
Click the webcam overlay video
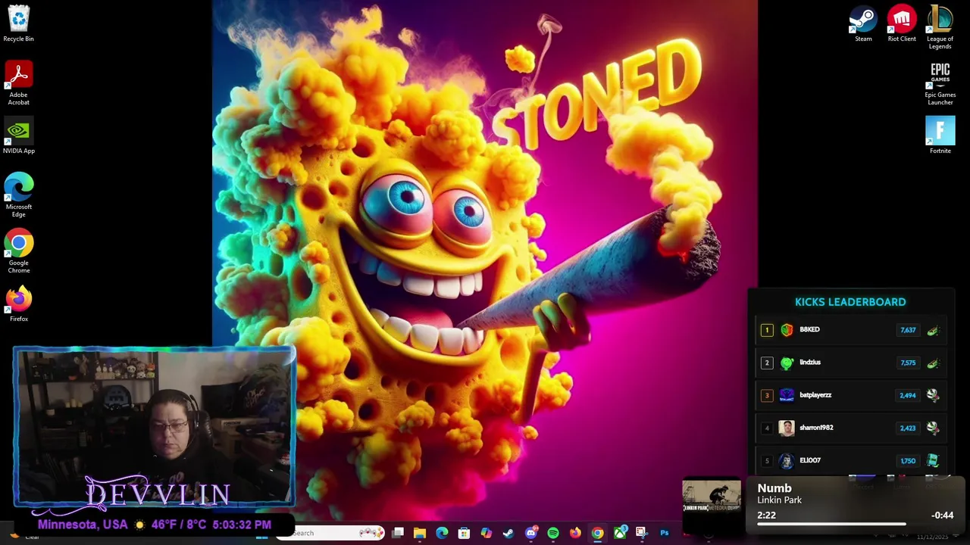tap(154, 426)
